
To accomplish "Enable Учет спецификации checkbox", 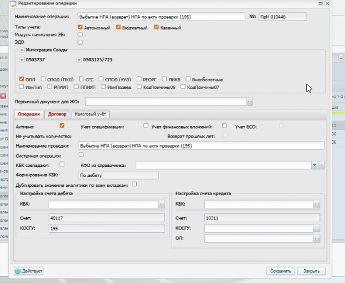I will coord(146,125).
